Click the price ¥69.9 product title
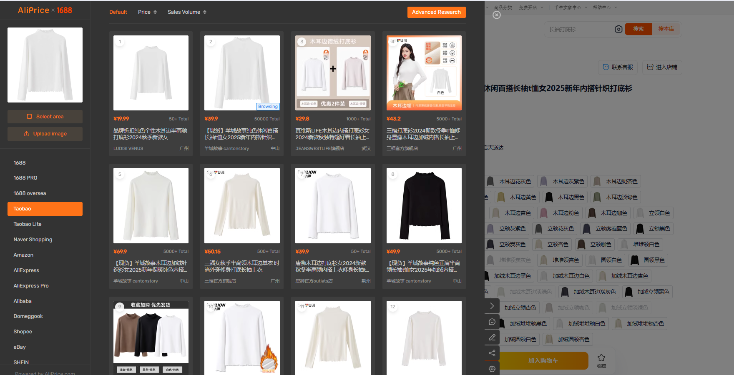 pos(151,266)
